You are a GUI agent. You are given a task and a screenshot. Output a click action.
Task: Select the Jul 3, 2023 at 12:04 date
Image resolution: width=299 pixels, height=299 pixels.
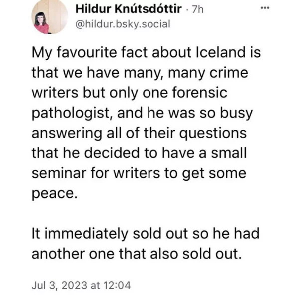[81, 285]
